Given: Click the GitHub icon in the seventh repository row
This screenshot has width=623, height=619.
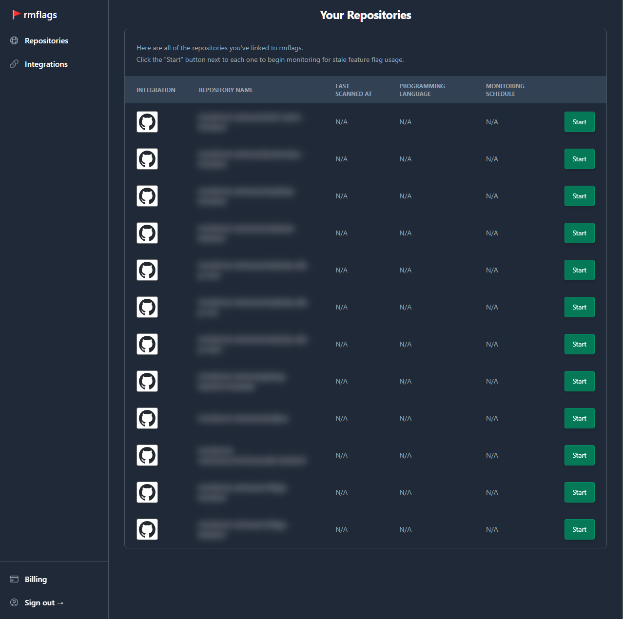Looking at the screenshot, I should 147,344.
